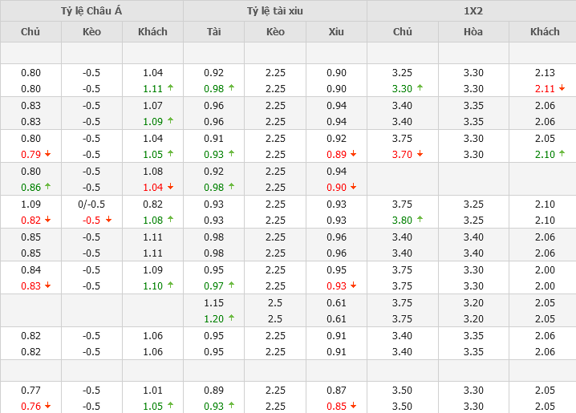The image size is (576, 413).
Task: Click the red 1.04 Khách odds value
Action: click(152, 186)
